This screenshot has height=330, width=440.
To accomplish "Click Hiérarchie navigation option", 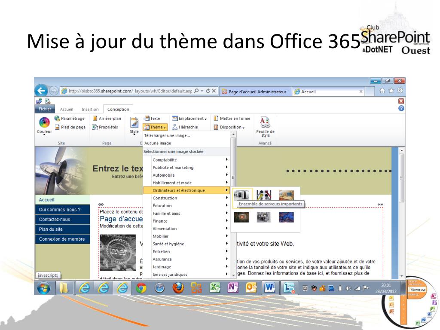I will click(x=185, y=127).
